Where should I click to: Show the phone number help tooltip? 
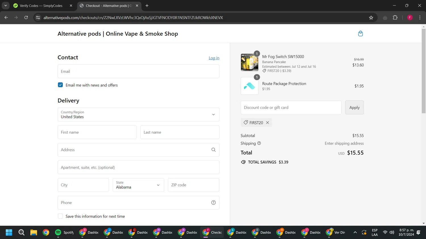[x=214, y=202]
